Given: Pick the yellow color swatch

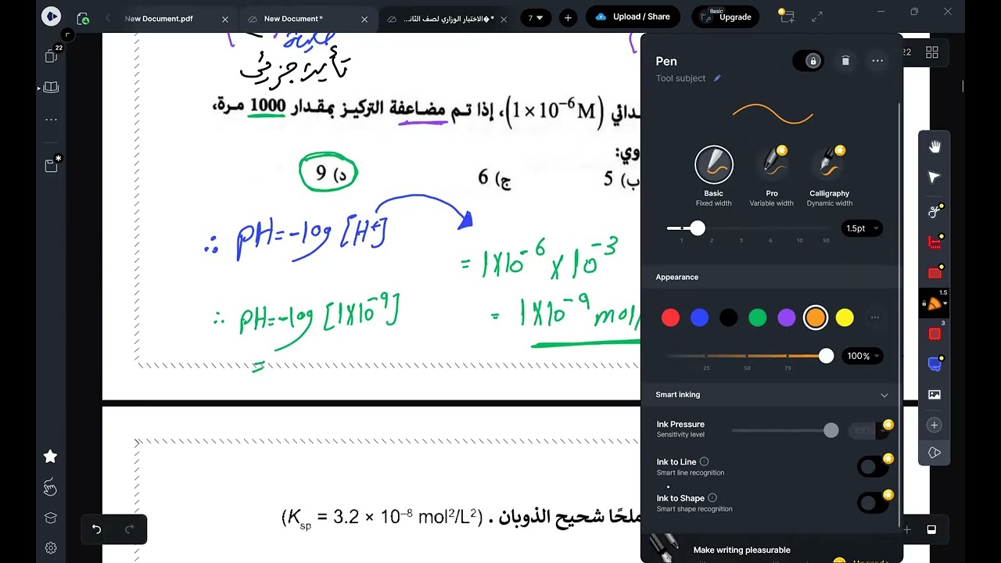Looking at the screenshot, I should pos(845,317).
